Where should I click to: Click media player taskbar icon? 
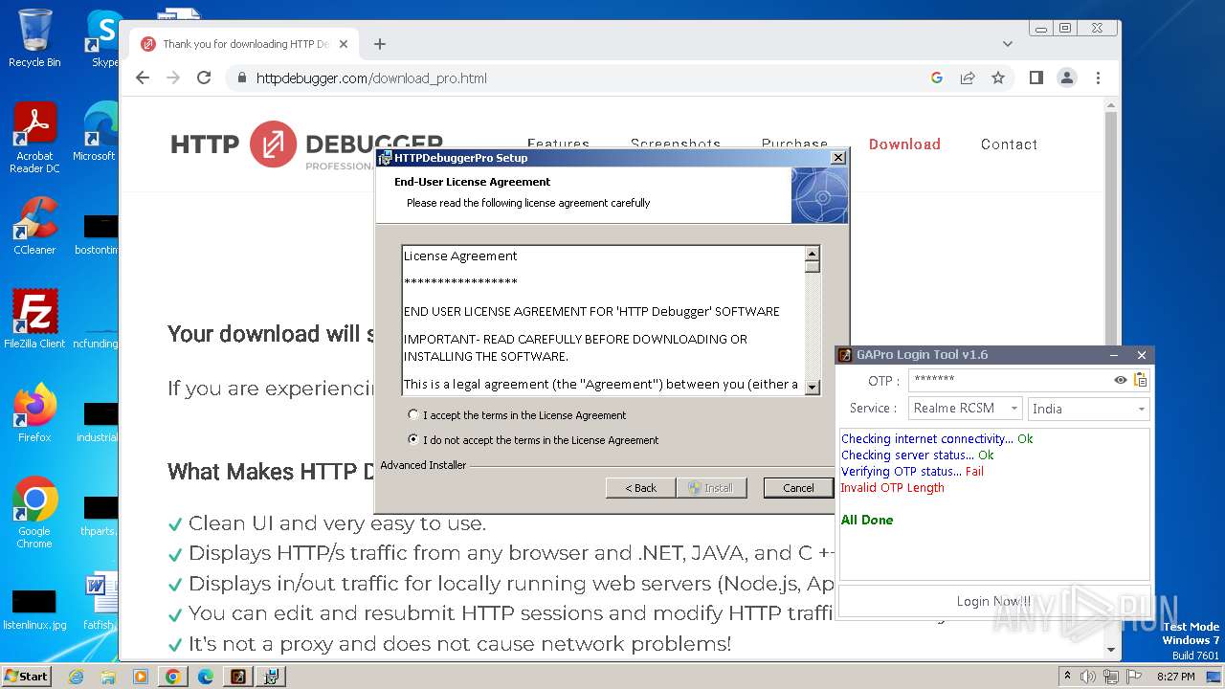(141, 677)
